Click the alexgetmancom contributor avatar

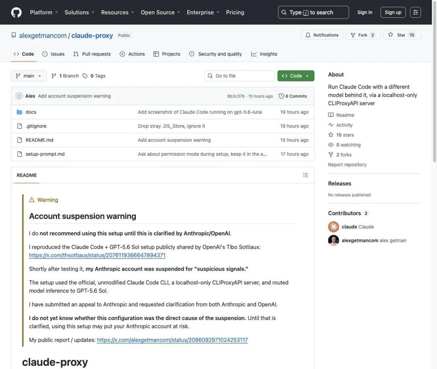(x=333, y=240)
